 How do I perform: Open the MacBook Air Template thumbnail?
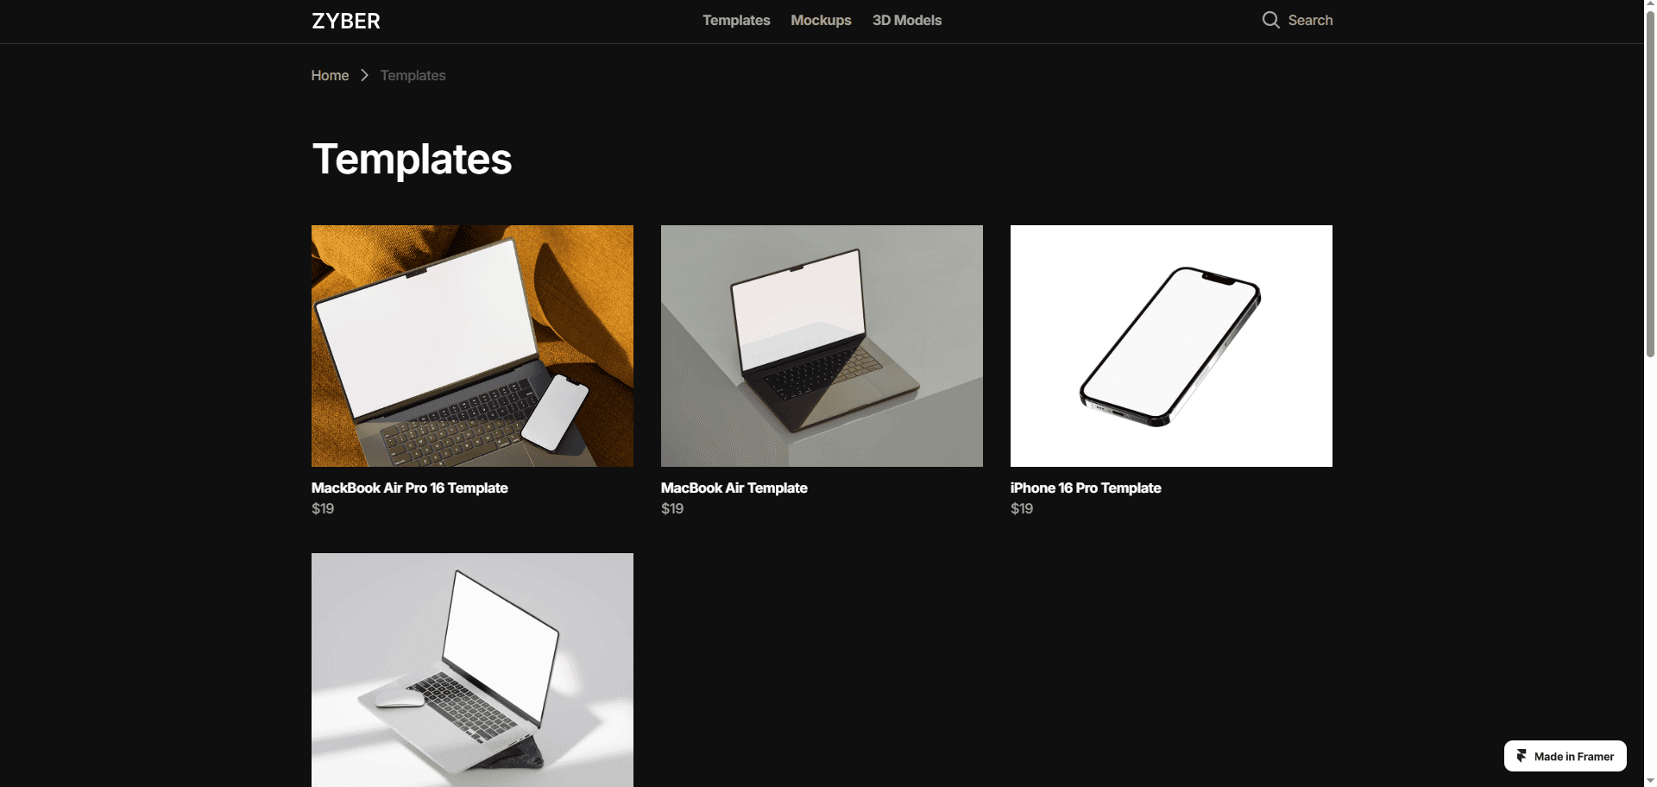click(x=822, y=346)
